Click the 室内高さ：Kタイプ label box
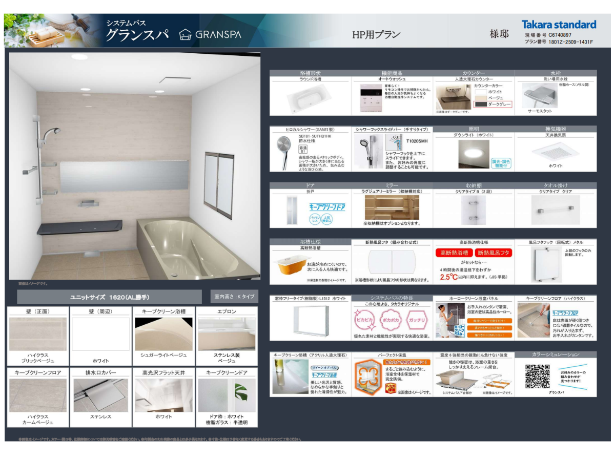Viewport: 615px width, 461px height. click(x=234, y=297)
